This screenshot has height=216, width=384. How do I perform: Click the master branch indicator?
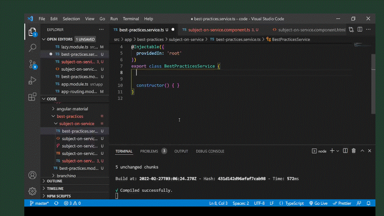pos(39,203)
